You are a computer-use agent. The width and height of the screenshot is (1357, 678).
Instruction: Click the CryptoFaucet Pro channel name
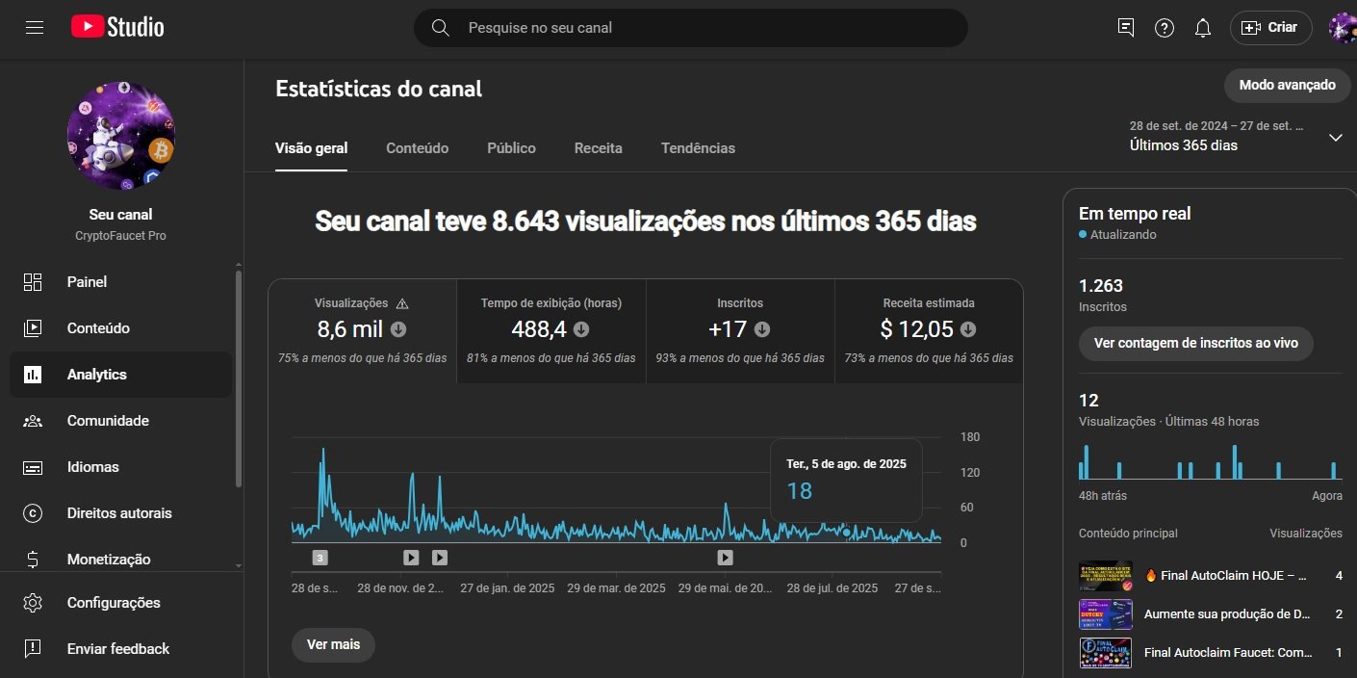[x=121, y=236]
